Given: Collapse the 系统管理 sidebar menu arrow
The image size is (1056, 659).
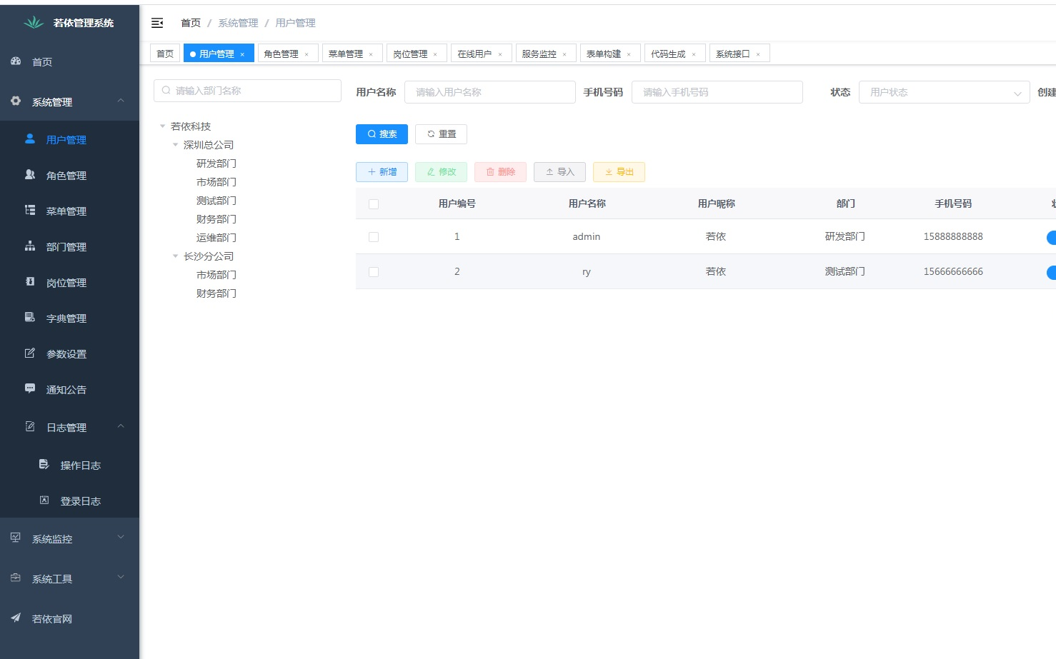Looking at the screenshot, I should [121, 101].
